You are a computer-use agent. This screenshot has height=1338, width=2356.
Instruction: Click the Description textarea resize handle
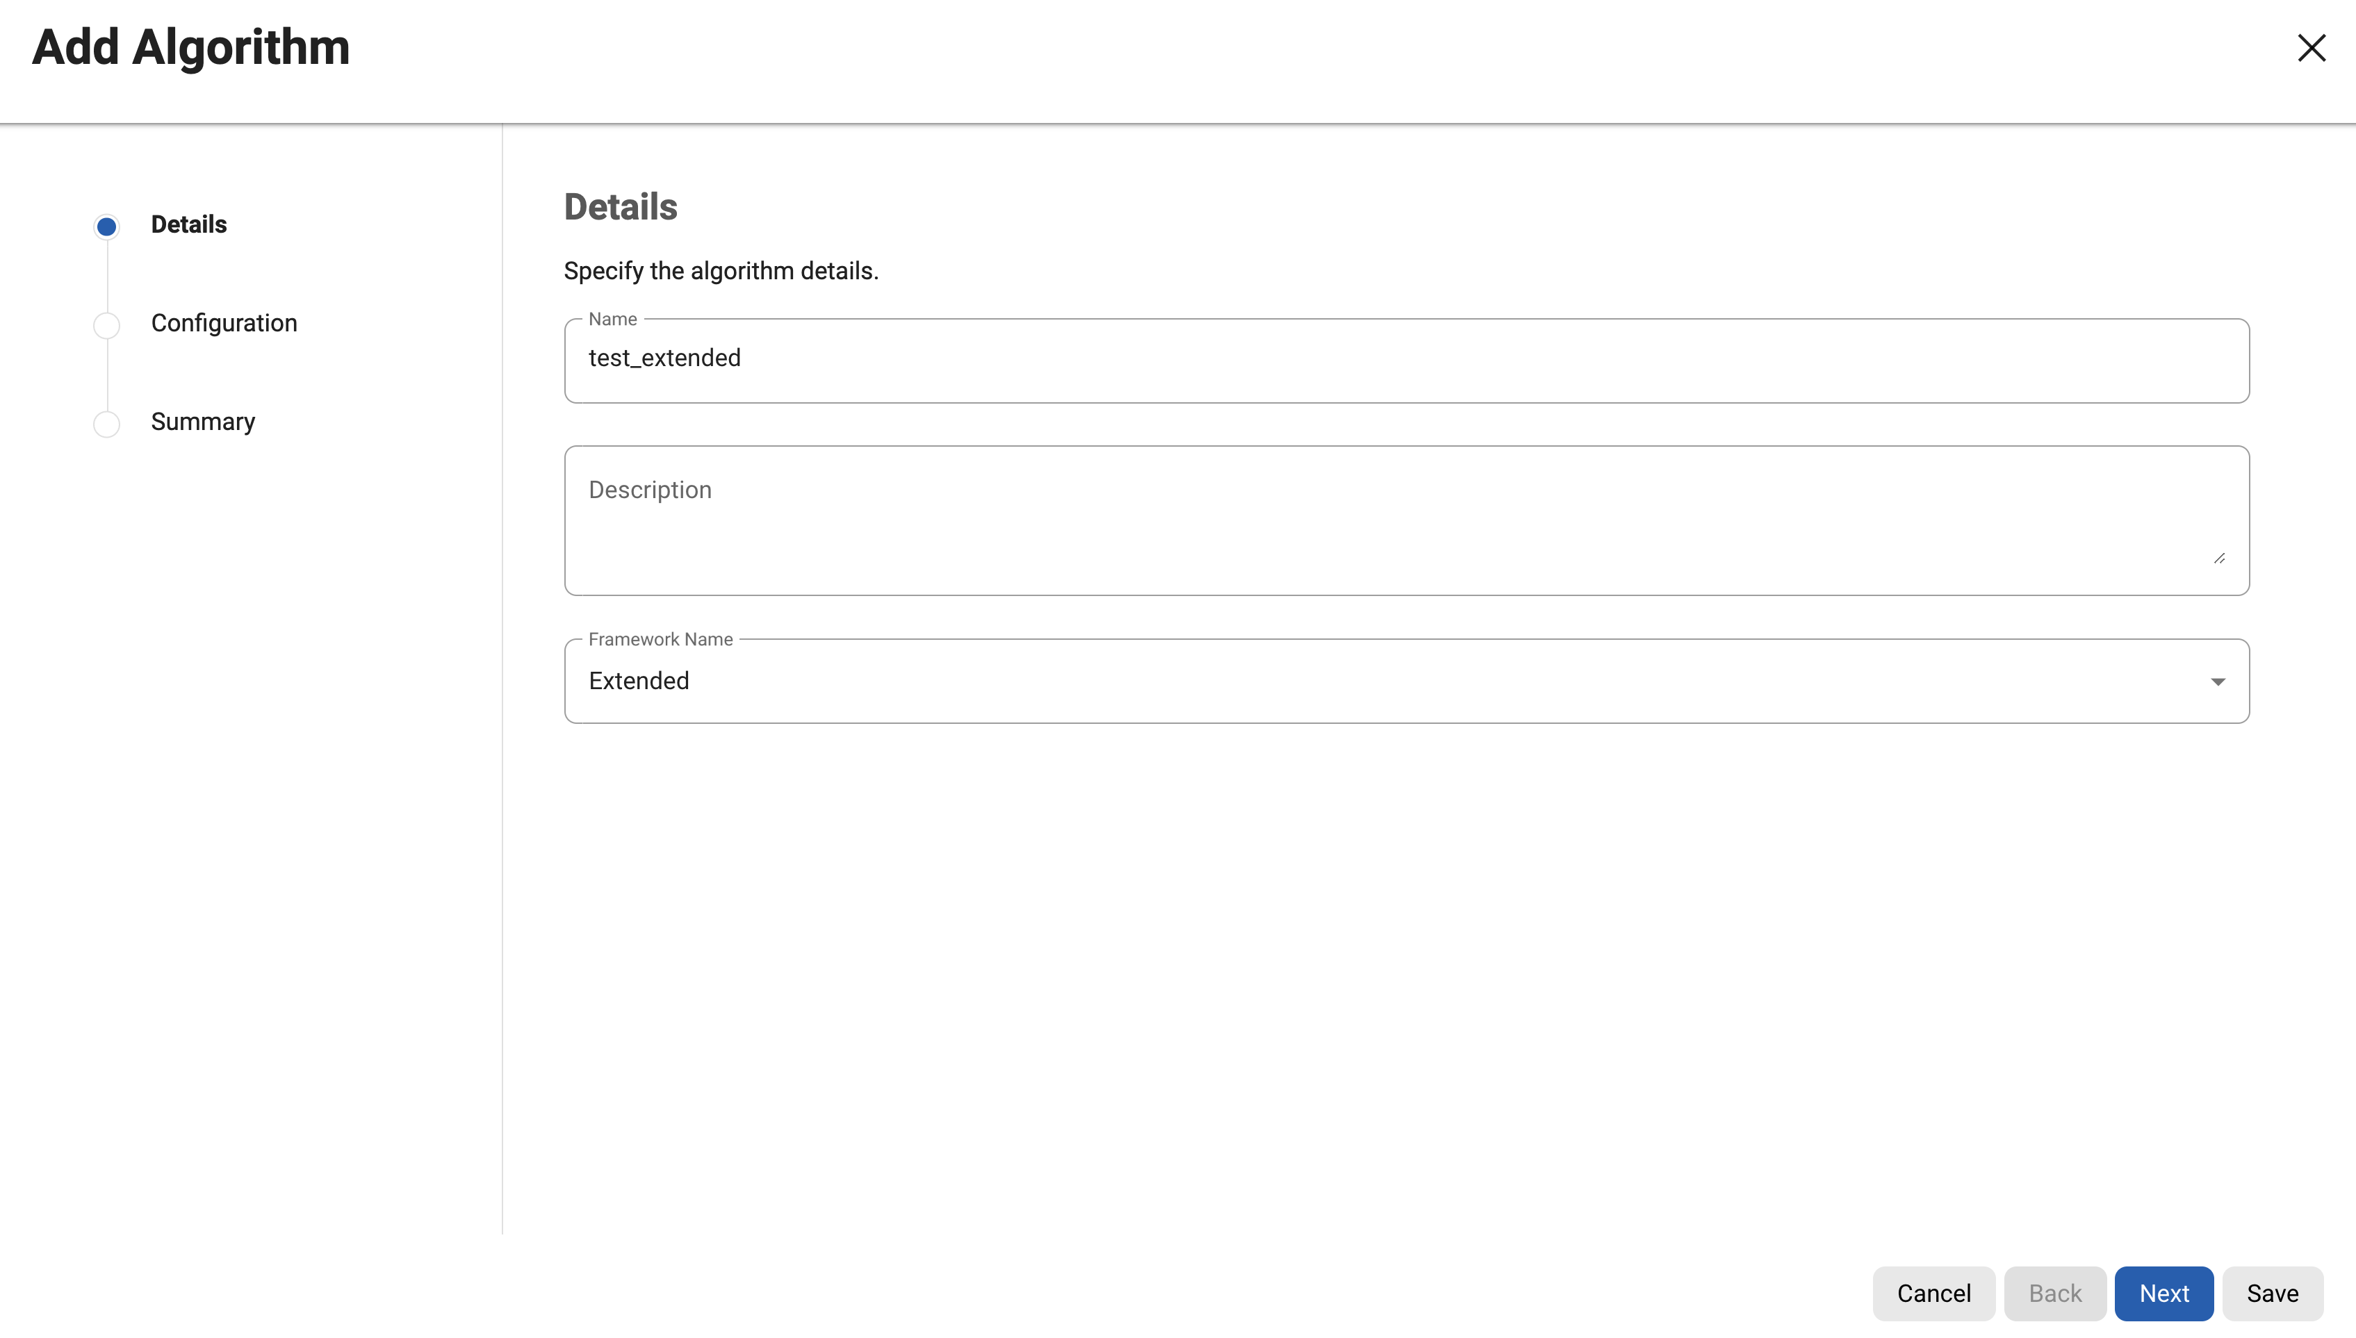click(2220, 557)
